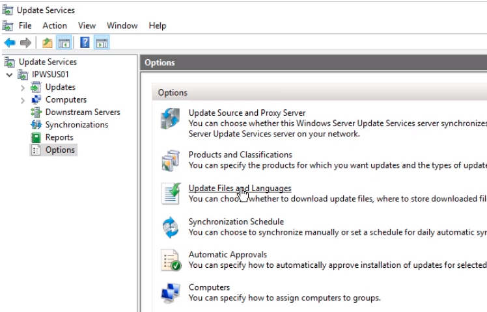The width and height of the screenshot is (487, 312).
Task: Click the Products and Classifications icon
Action: (x=171, y=161)
